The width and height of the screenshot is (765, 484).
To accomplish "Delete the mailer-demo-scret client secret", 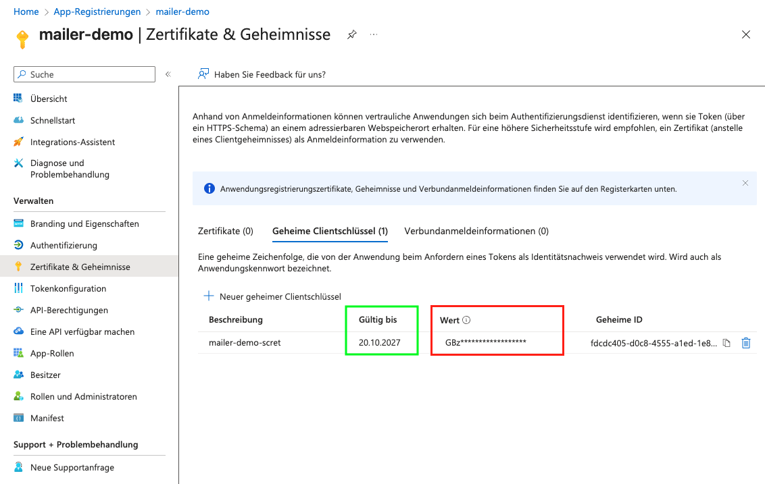I will [x=746, y=343].
